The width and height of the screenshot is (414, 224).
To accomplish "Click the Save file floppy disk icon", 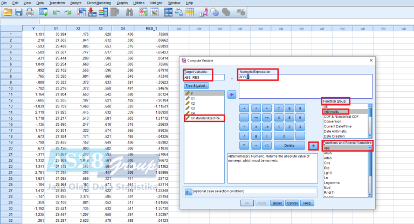I will (x=18, y=12).
